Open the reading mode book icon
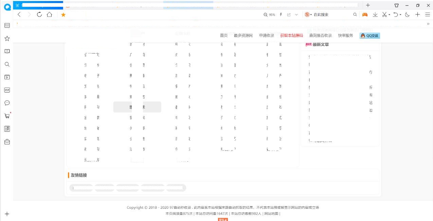433x221 pixels. pos(7,51)
